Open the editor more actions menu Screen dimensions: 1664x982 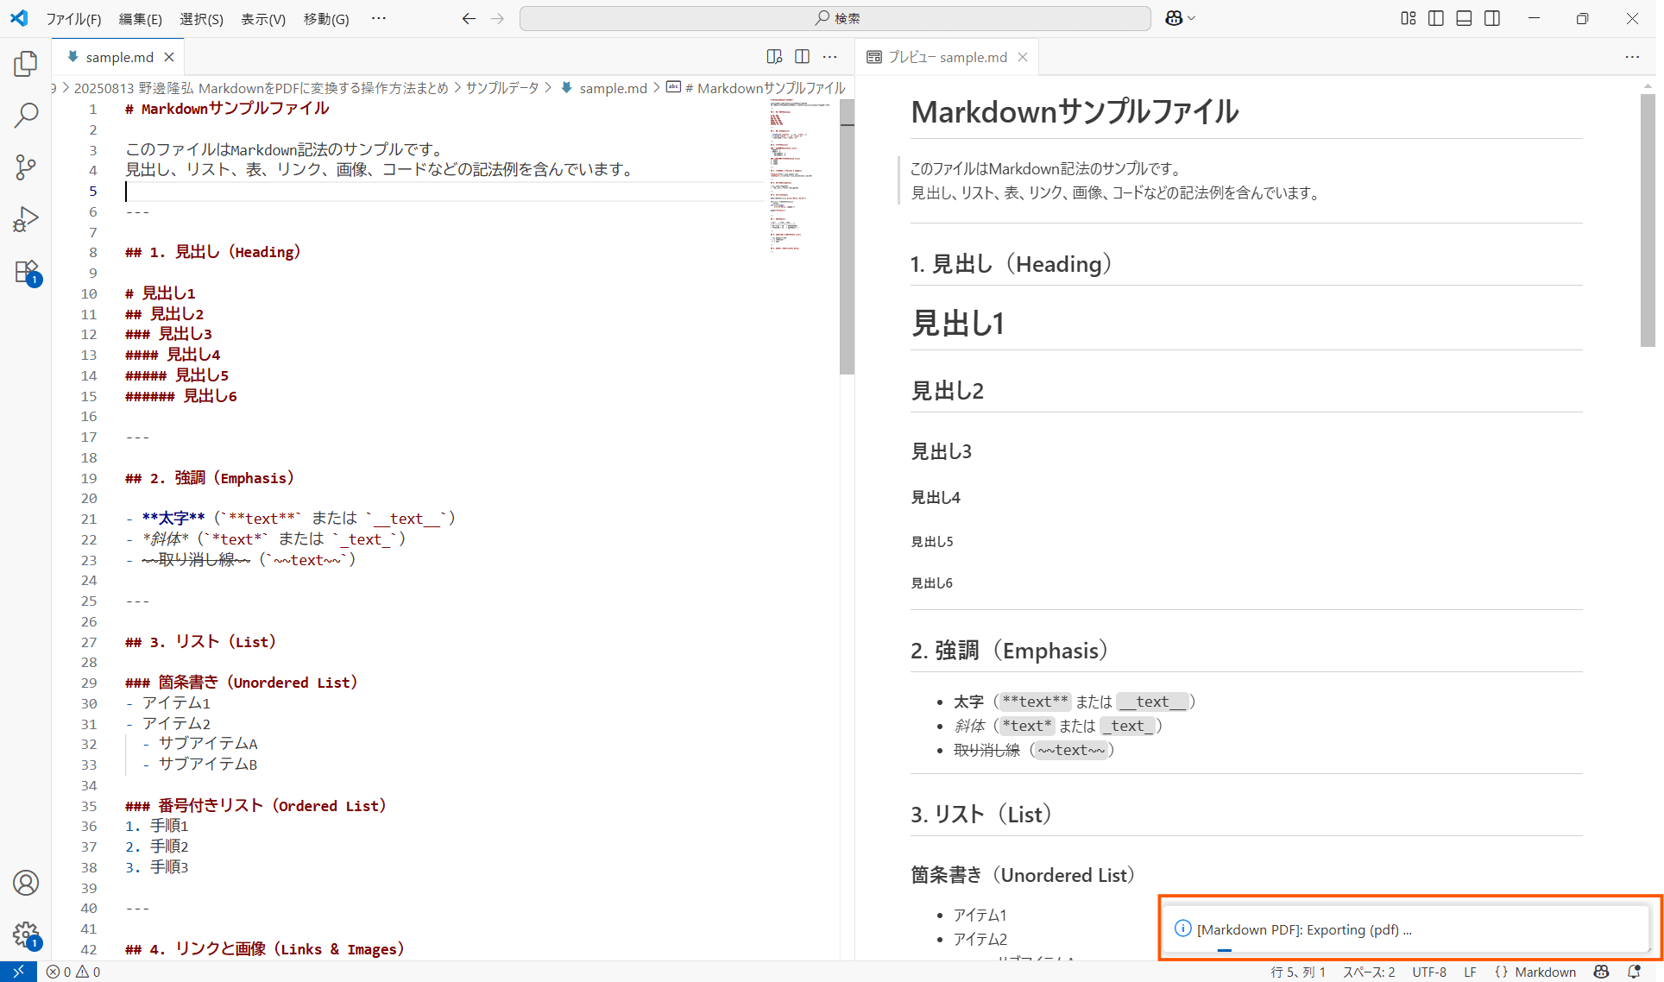coord(829,56)
